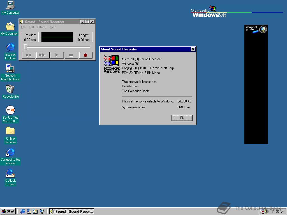
Task: Open the channel guide on the Channel Bar
Action: click(x=256, y=29)
